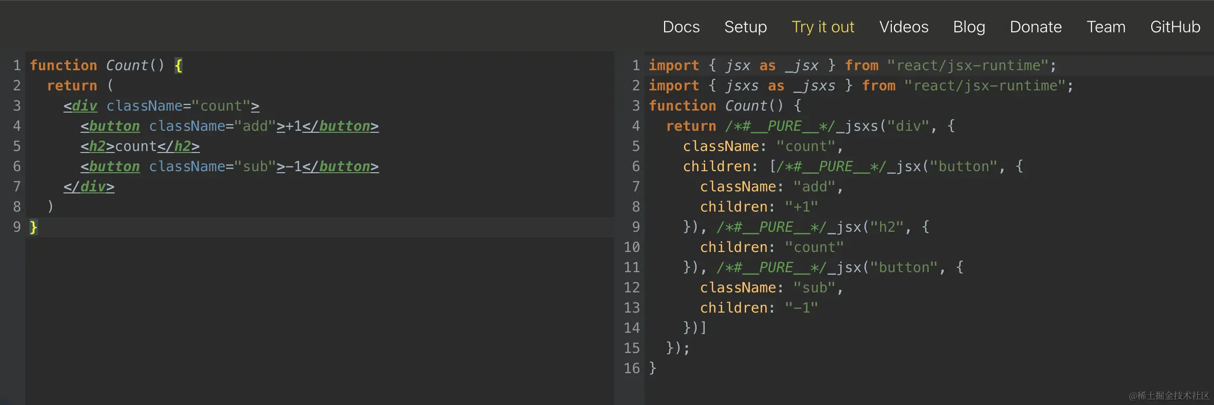
Task: Visit the Blog
Action: click(x=969, y=27)
